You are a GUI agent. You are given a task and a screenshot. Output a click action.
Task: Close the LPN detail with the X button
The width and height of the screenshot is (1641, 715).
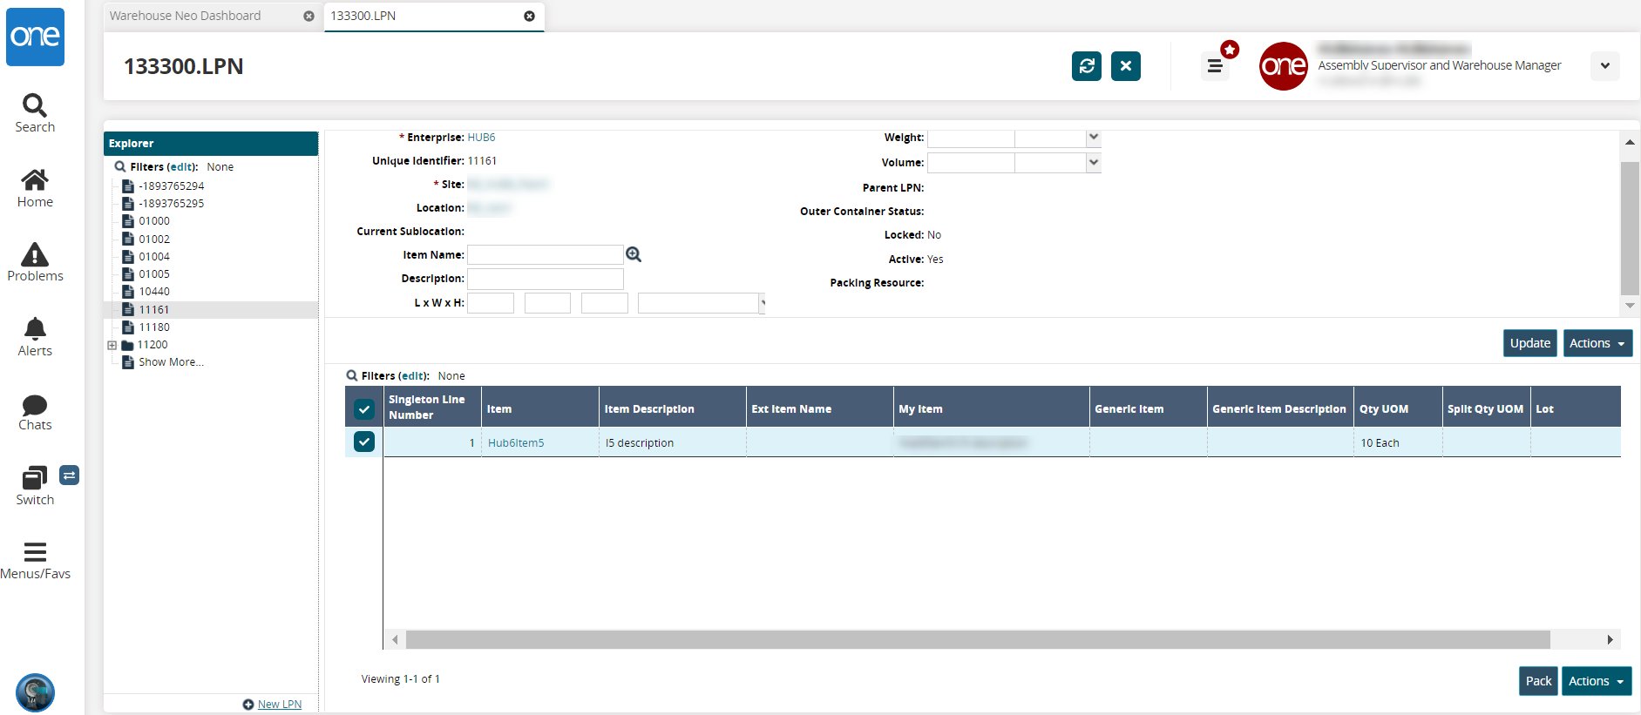click(1126, 66)
